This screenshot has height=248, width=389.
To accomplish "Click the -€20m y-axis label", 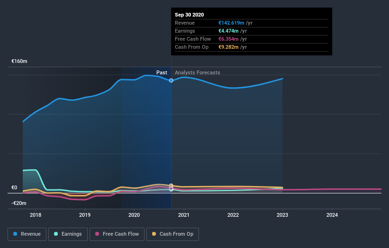I will 19,203.
